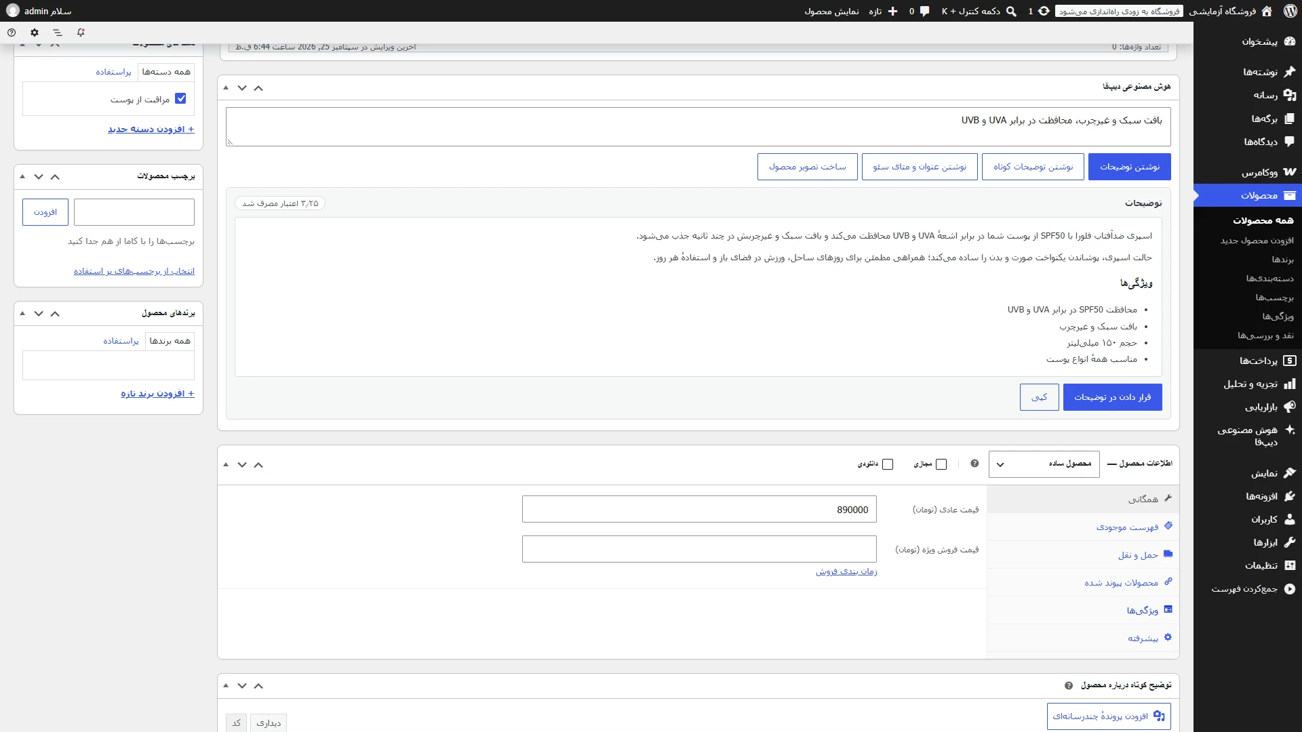Image resolution: width=1302 pixels, height=732 pixels.
Task: Open the appearance brush icon نمایش
Action: pos(1290,473)
